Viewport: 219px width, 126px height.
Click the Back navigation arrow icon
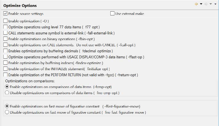[x=197, y=4]
